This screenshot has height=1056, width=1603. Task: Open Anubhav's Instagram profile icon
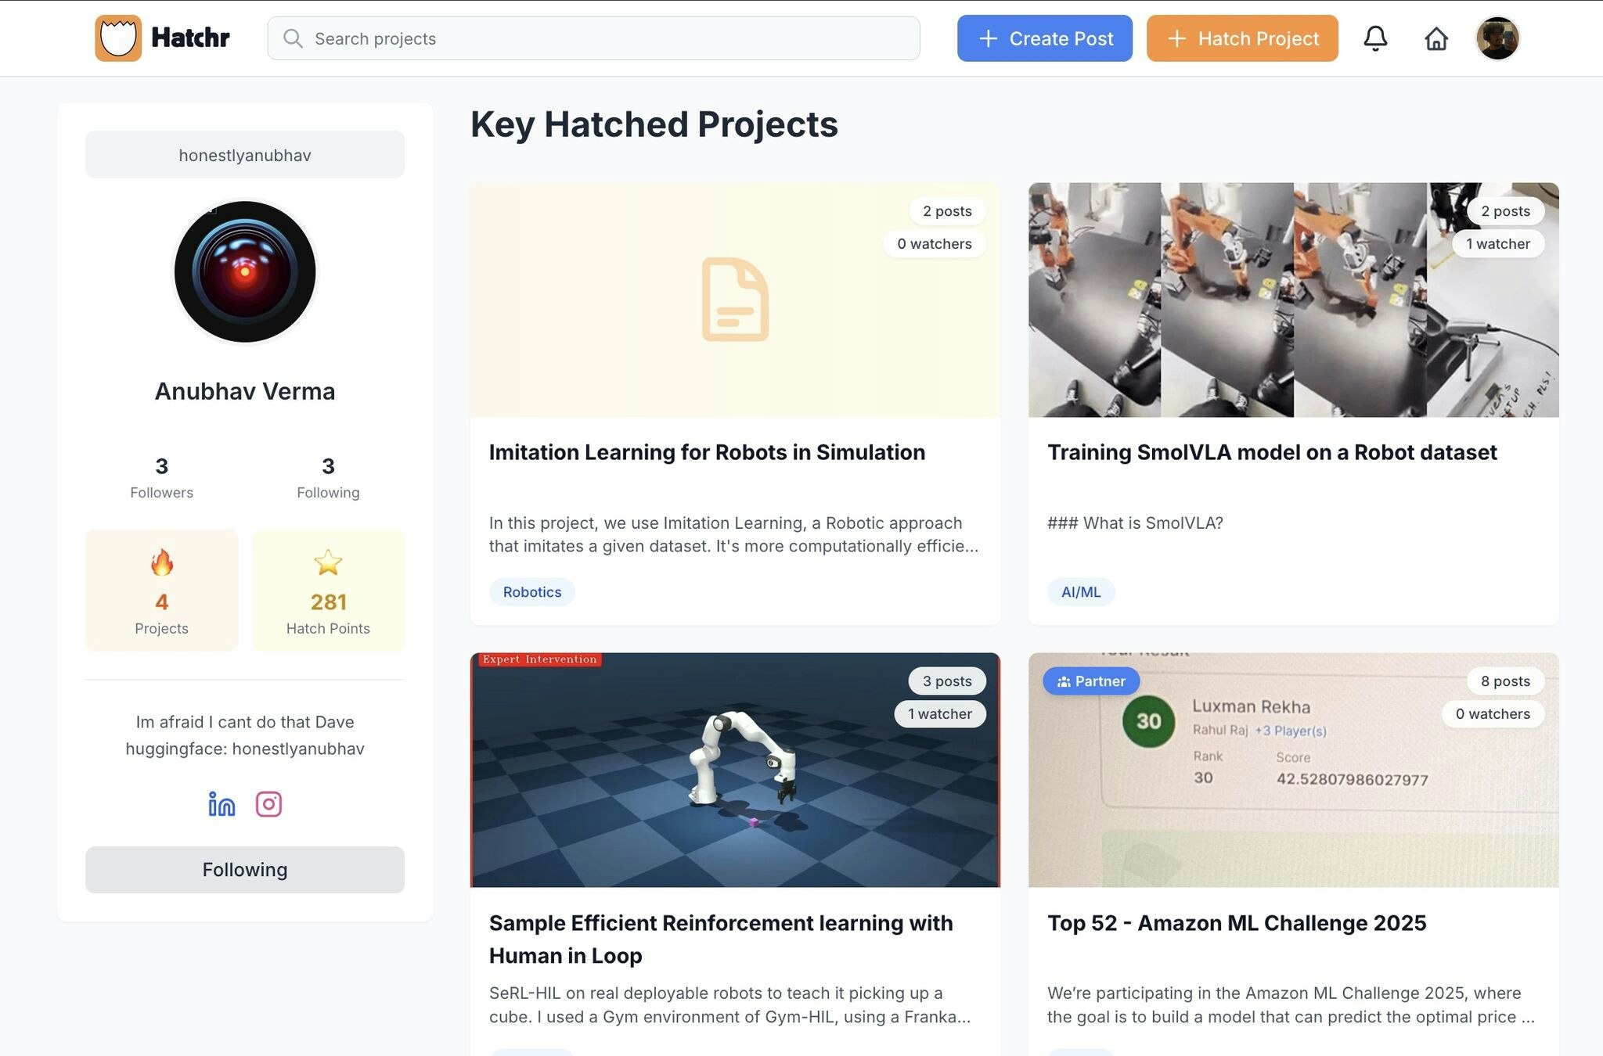coord(268,804)
